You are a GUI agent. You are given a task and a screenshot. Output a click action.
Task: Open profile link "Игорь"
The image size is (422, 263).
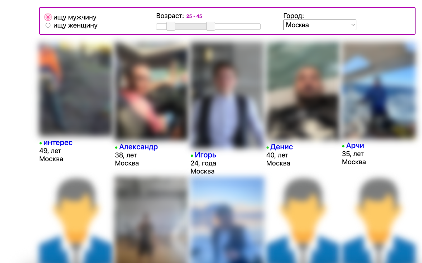pos(205,155)
